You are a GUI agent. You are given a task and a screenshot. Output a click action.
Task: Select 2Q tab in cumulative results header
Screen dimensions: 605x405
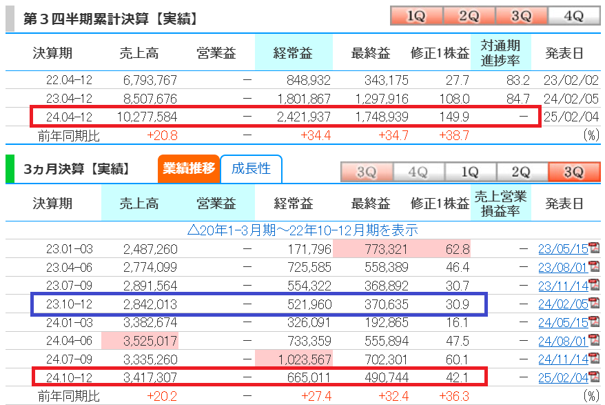pos(469,16)
